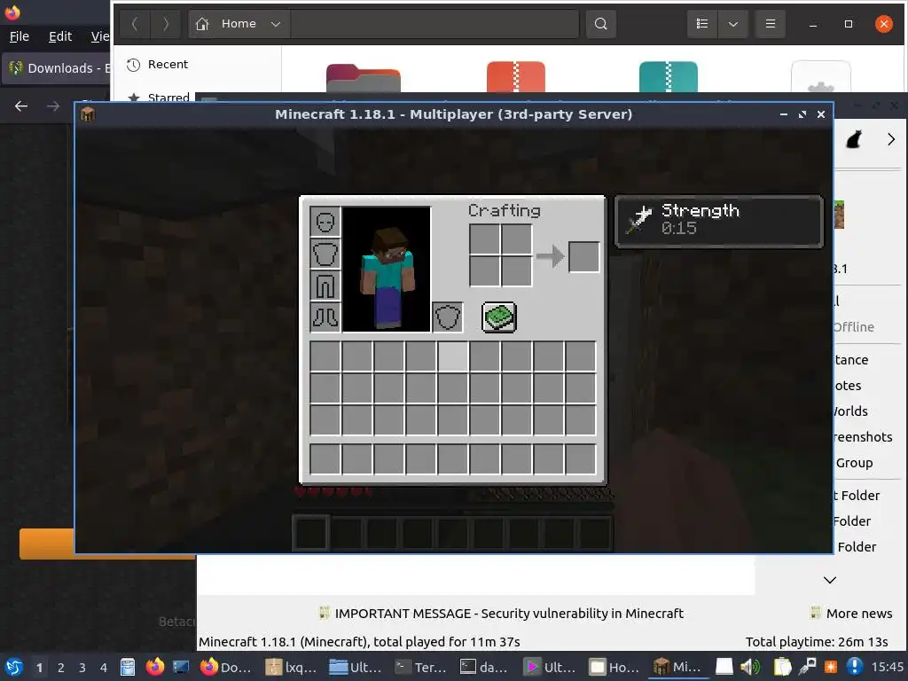This screenshot has width=908, height=681.
Task: Switch to the lxq taskbar entry
Action: click(x=291, y=667)
